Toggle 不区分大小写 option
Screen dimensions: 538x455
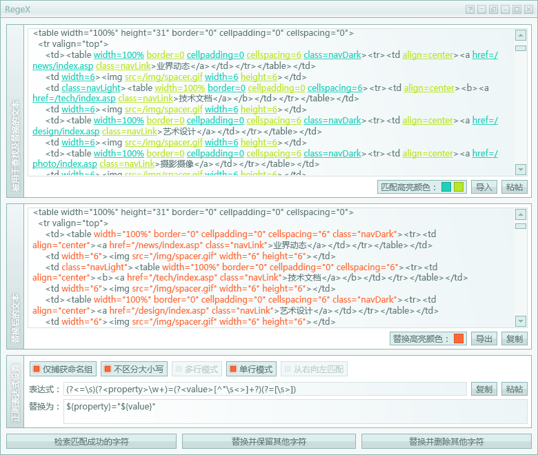(x=134, y=369)
